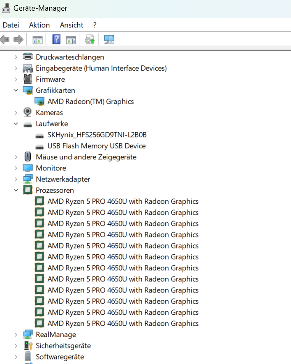The image size is (291, 364).
Task: Select the AMD Radeon(TM) Graphics entry
Action: (90, 101)
